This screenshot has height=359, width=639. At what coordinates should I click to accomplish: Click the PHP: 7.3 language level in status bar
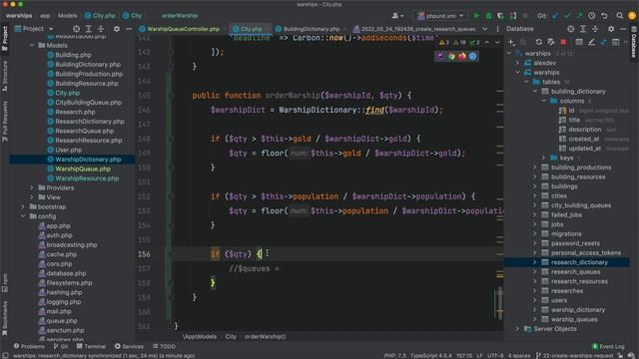click(394, 355)
